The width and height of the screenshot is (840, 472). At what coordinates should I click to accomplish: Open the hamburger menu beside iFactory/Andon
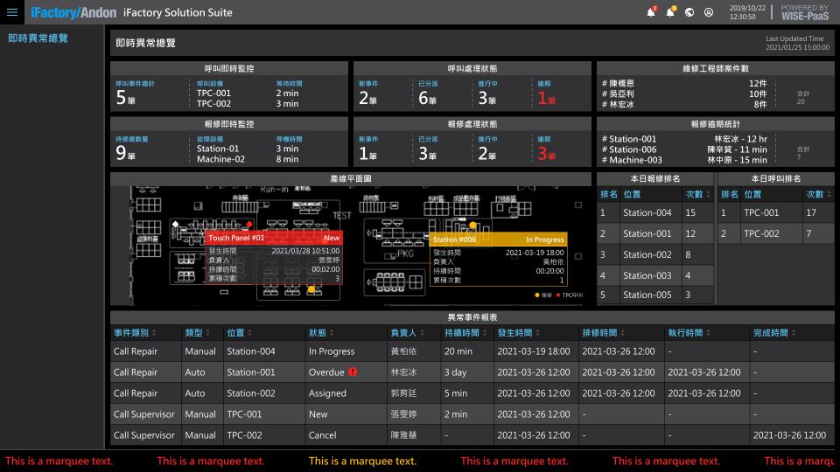[12, 12]
